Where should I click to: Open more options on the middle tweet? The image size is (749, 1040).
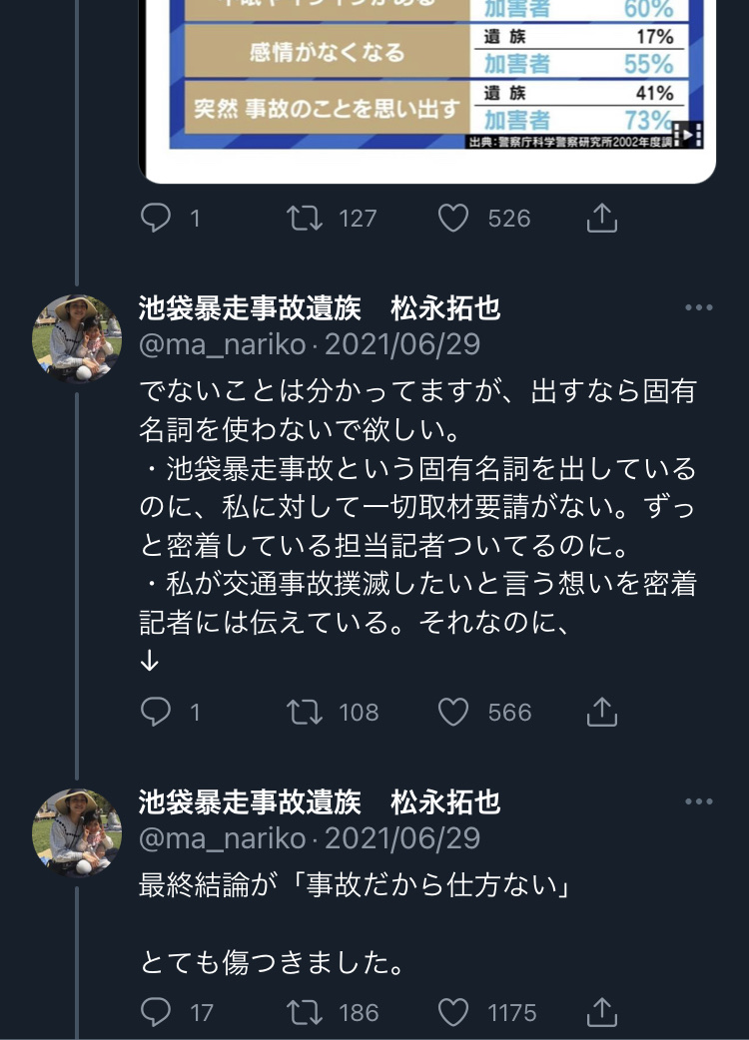(699, 307)
